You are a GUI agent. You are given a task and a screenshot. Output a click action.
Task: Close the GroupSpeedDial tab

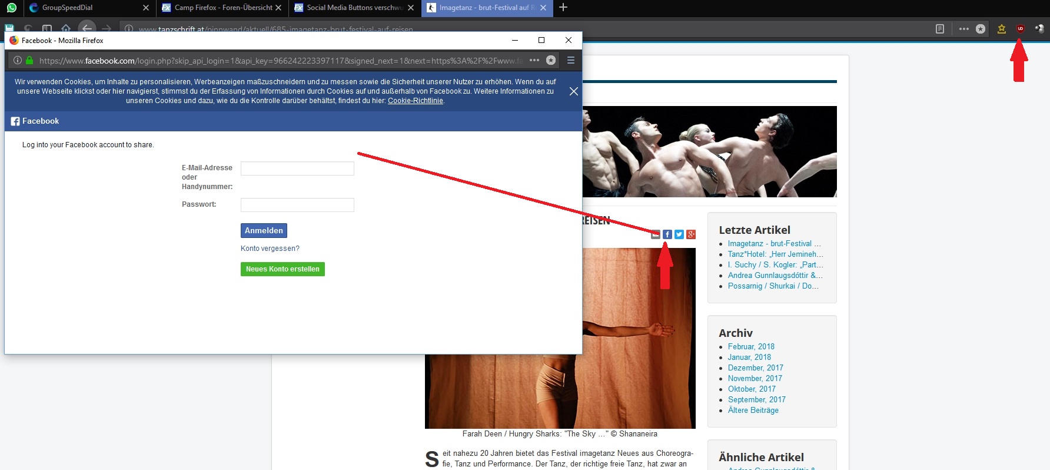coord(146,8)
